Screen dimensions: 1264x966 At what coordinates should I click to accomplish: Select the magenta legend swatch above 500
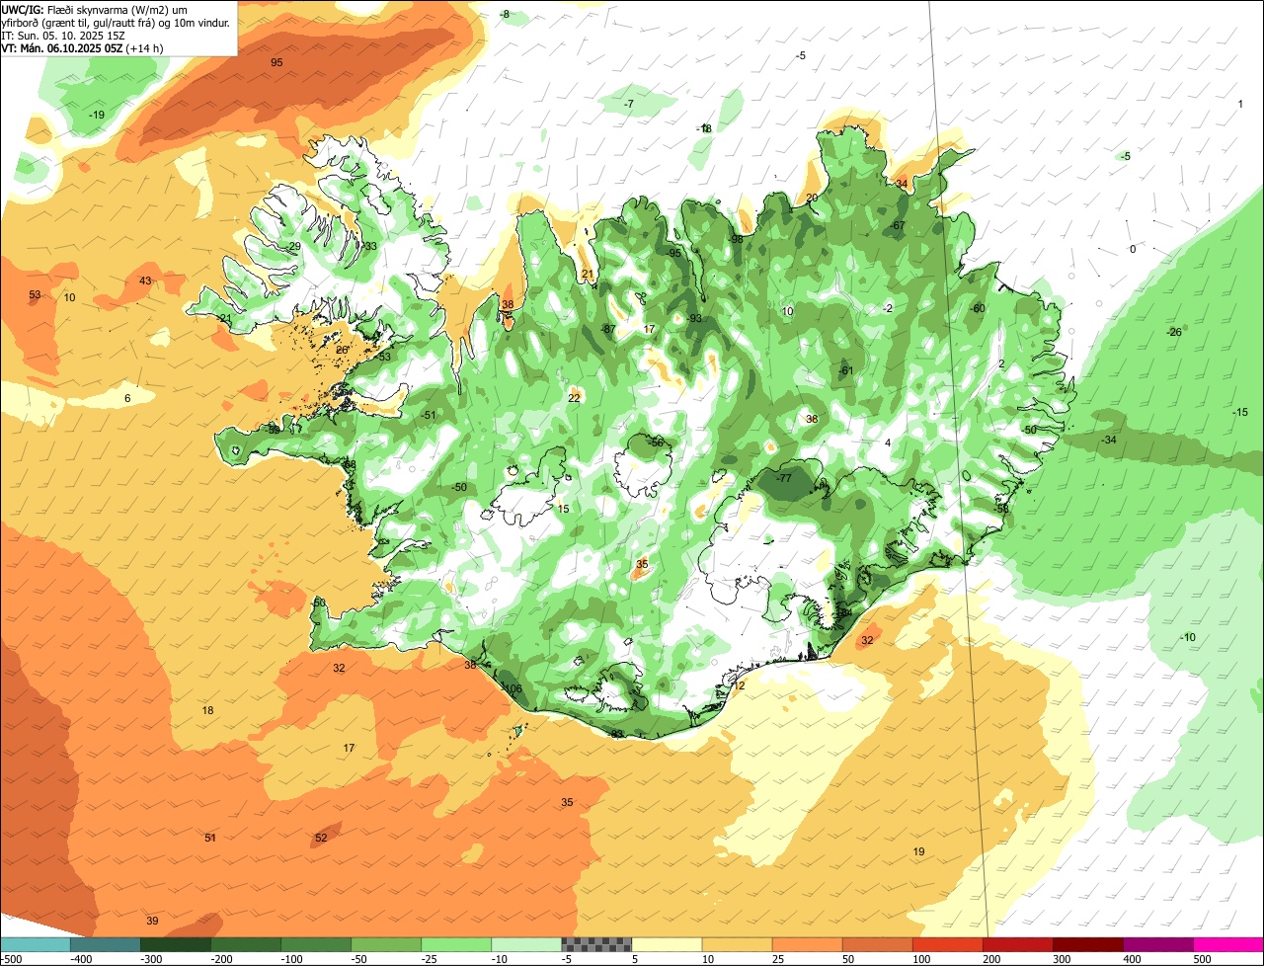click(1228, 944)
